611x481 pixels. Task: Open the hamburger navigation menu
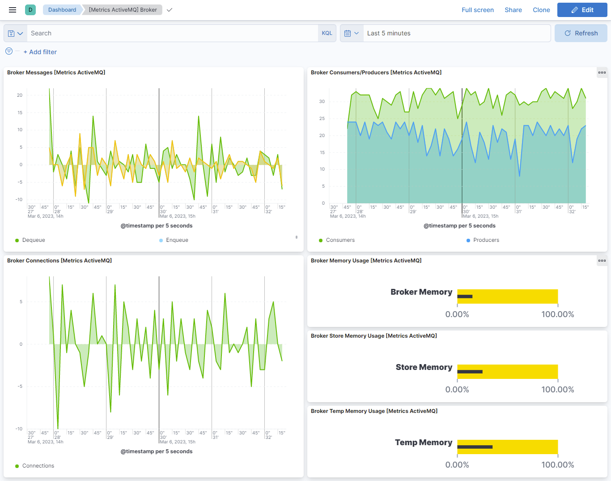[x=13, y=10]
